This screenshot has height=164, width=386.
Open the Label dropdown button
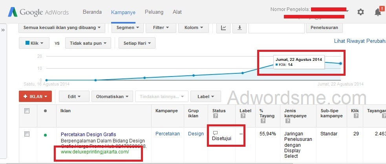[205, 97]
